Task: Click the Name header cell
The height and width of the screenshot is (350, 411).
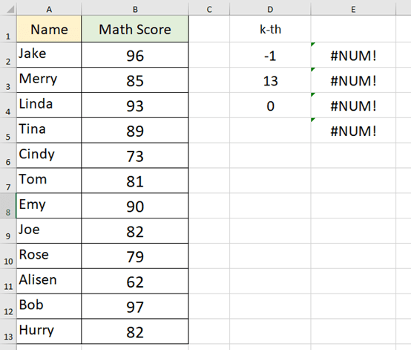Action: tap(49, 29)
